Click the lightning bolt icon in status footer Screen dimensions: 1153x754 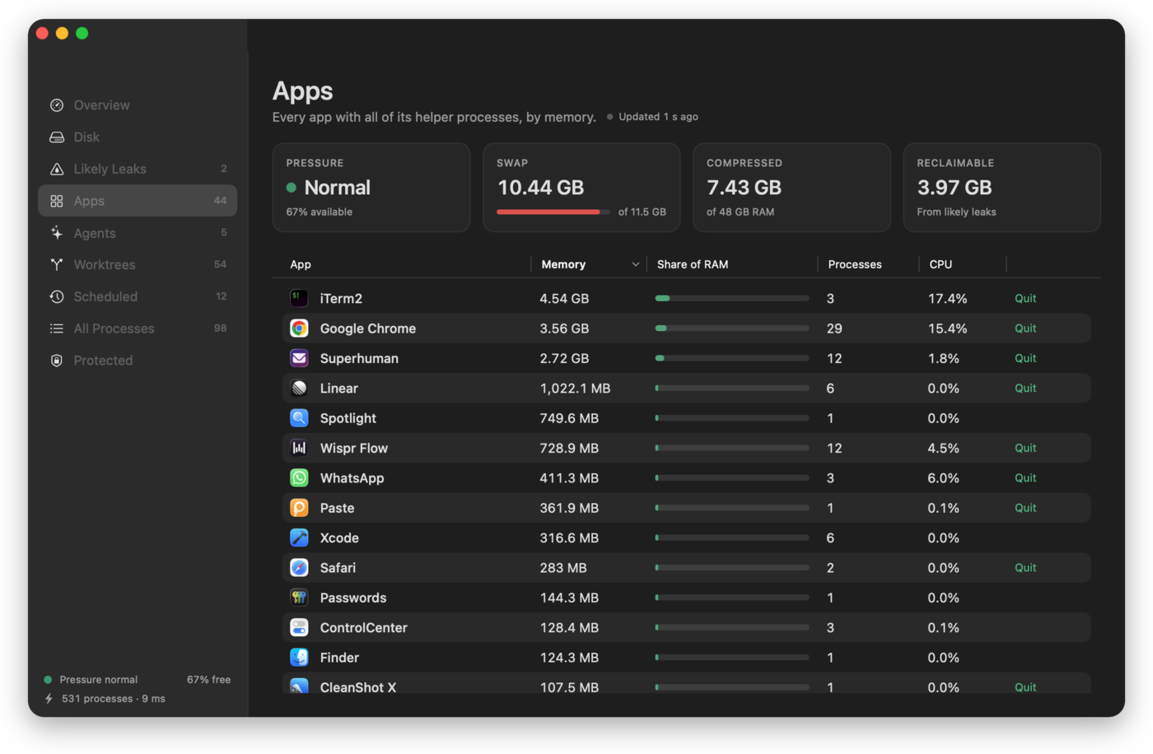tap(49, 699)
